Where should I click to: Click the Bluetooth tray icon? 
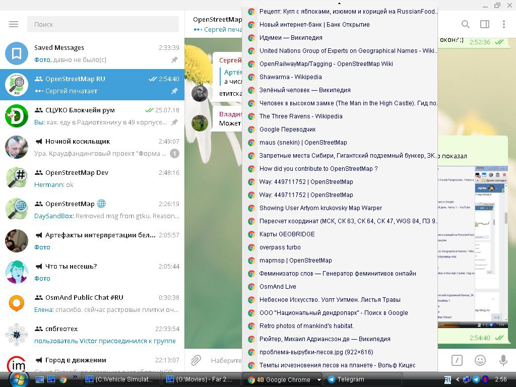click(485, 379)
